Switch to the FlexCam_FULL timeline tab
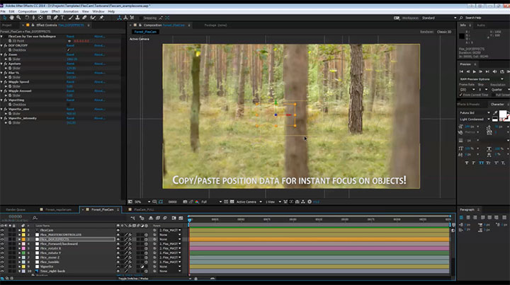The height and width of the screenshot is (285, 510). pos(144,210)
